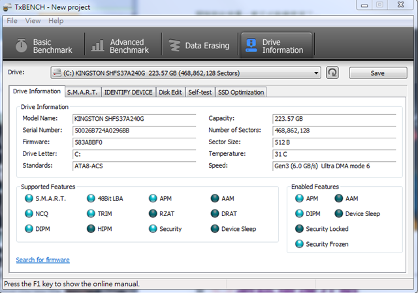This screenshot has height=293, width=418.
Task: Click the supported APM indicator light
Action: pos(153,198)
